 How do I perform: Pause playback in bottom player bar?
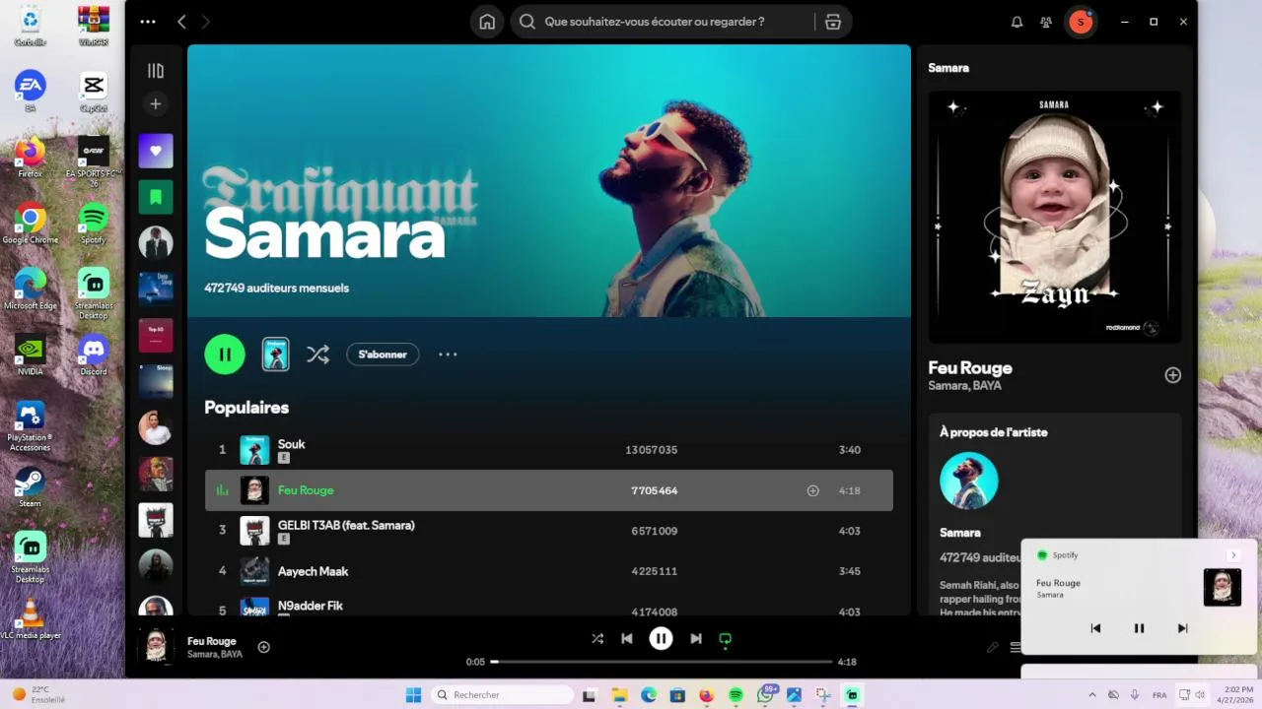click(661, 638)
